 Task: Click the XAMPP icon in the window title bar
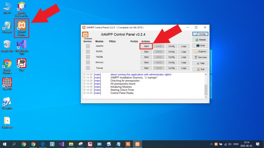pyautogui.click(x=84, y=27)
